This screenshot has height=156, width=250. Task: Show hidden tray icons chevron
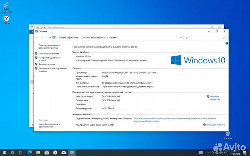click(x=208, y=153)
